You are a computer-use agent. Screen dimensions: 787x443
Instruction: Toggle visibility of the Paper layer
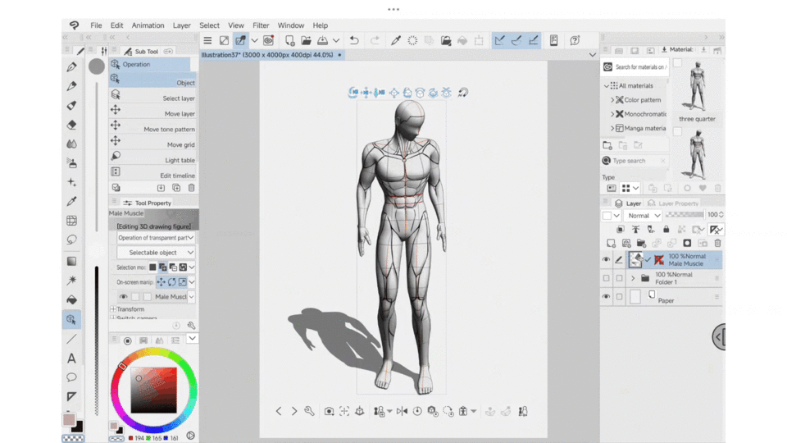click(x=607, y=297)
